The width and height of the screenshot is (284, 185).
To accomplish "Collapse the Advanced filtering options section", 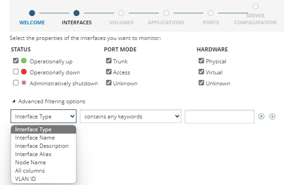I will click(14, 101).
